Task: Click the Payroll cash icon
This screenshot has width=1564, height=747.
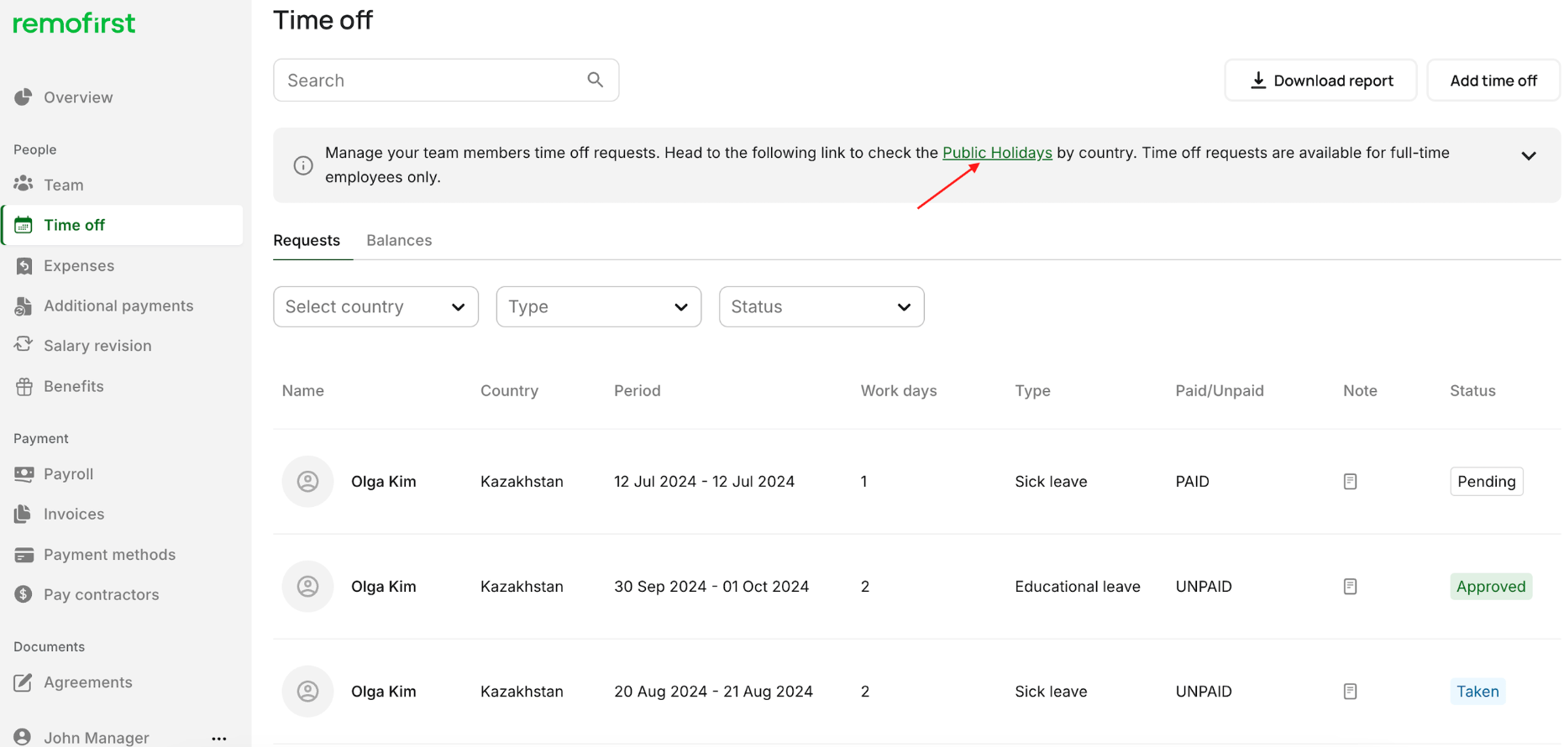Action: (x=24, y=474)
